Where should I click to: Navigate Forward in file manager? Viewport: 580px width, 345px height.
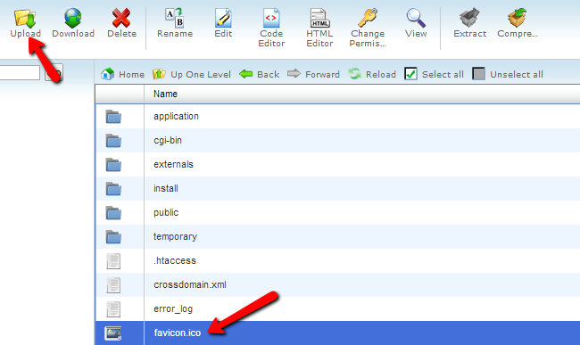pos(313,74)
